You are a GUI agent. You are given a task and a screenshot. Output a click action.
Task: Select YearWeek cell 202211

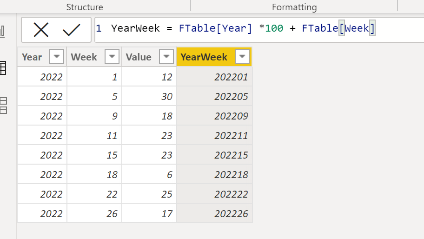[214, 135]
